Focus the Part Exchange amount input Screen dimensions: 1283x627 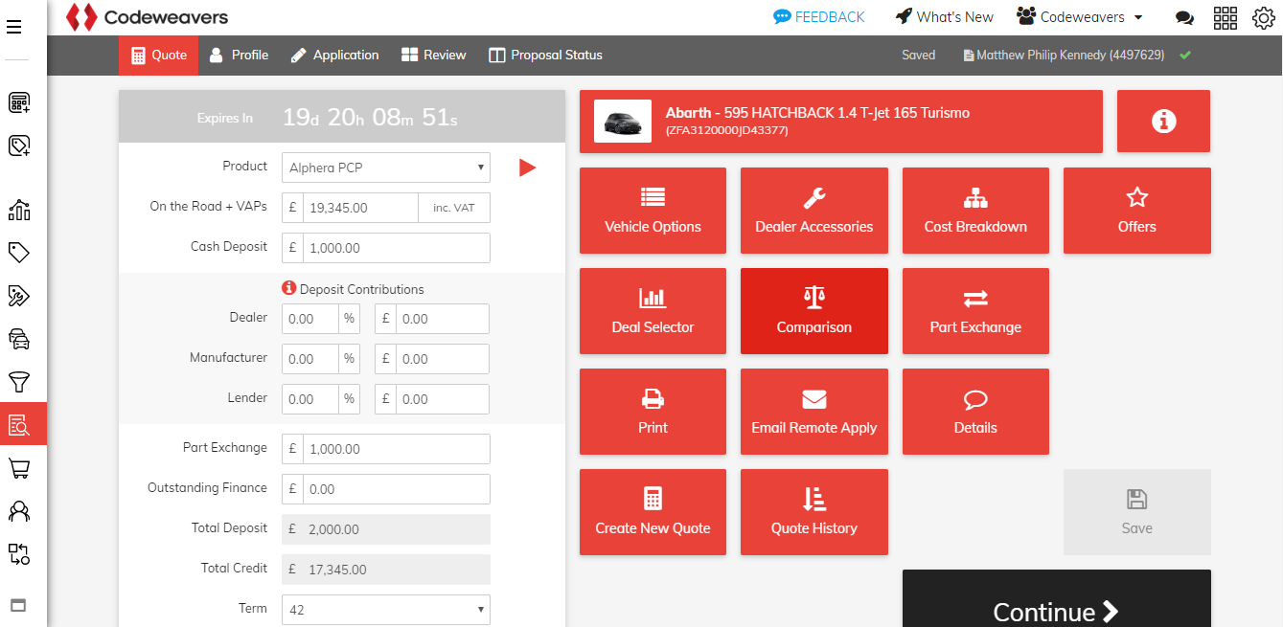coord(397,449)
